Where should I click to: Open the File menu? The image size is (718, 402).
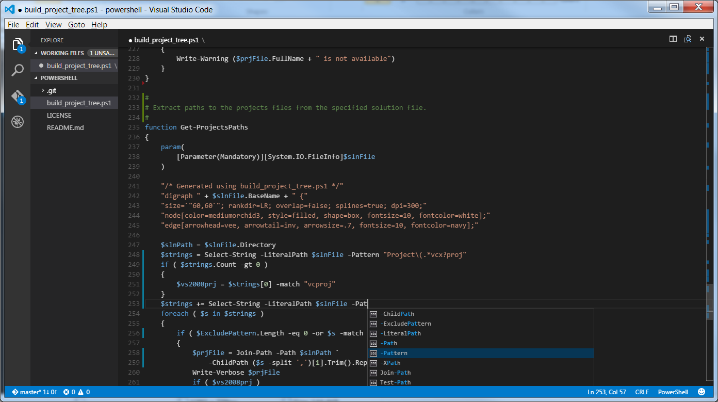[13, 24]
